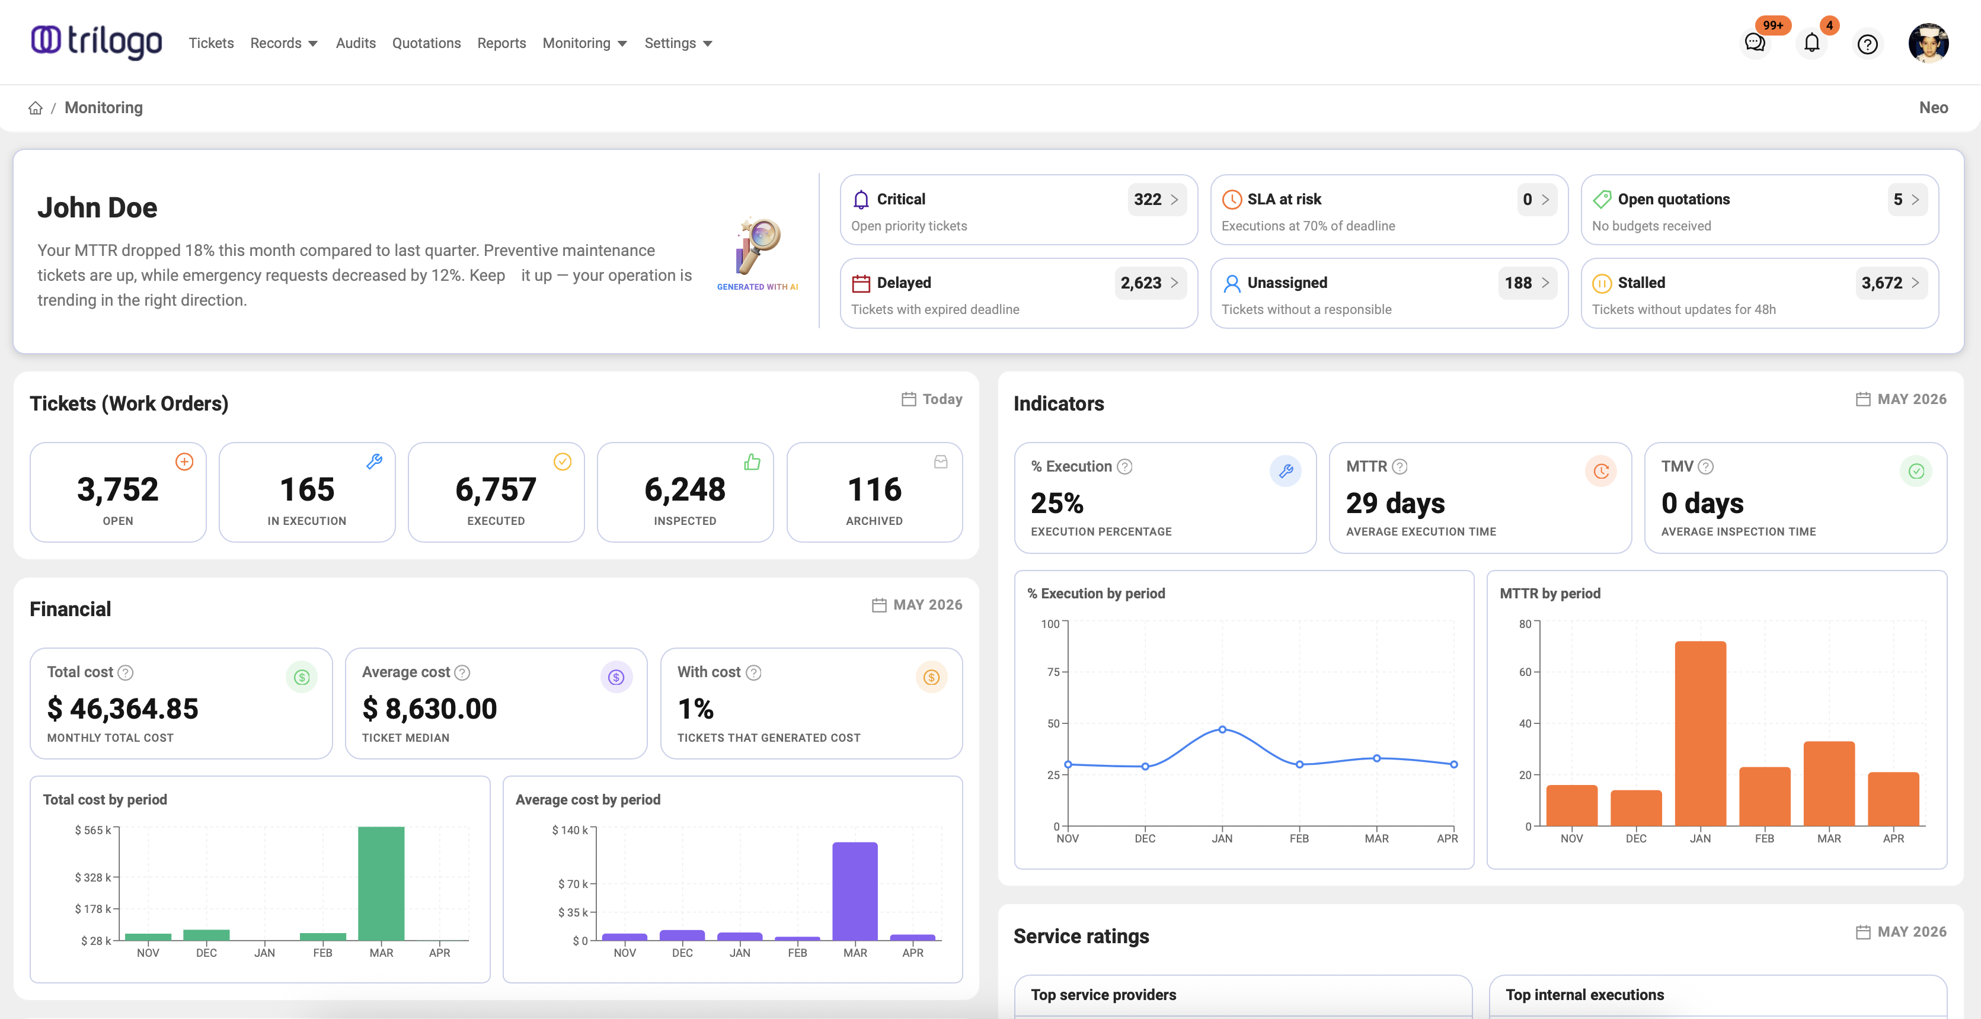Image resolution: width=1981 pixels, height=1019 pixels.
Task: Click the MAR bar in Total cost chart
Action: pos(381,883)
